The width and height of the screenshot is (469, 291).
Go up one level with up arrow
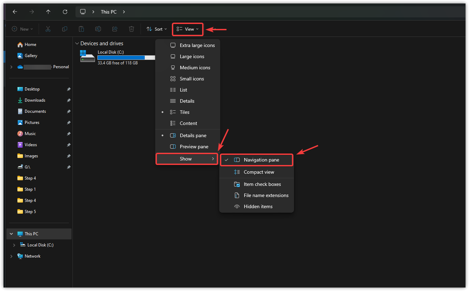click(x=48, y=12)
